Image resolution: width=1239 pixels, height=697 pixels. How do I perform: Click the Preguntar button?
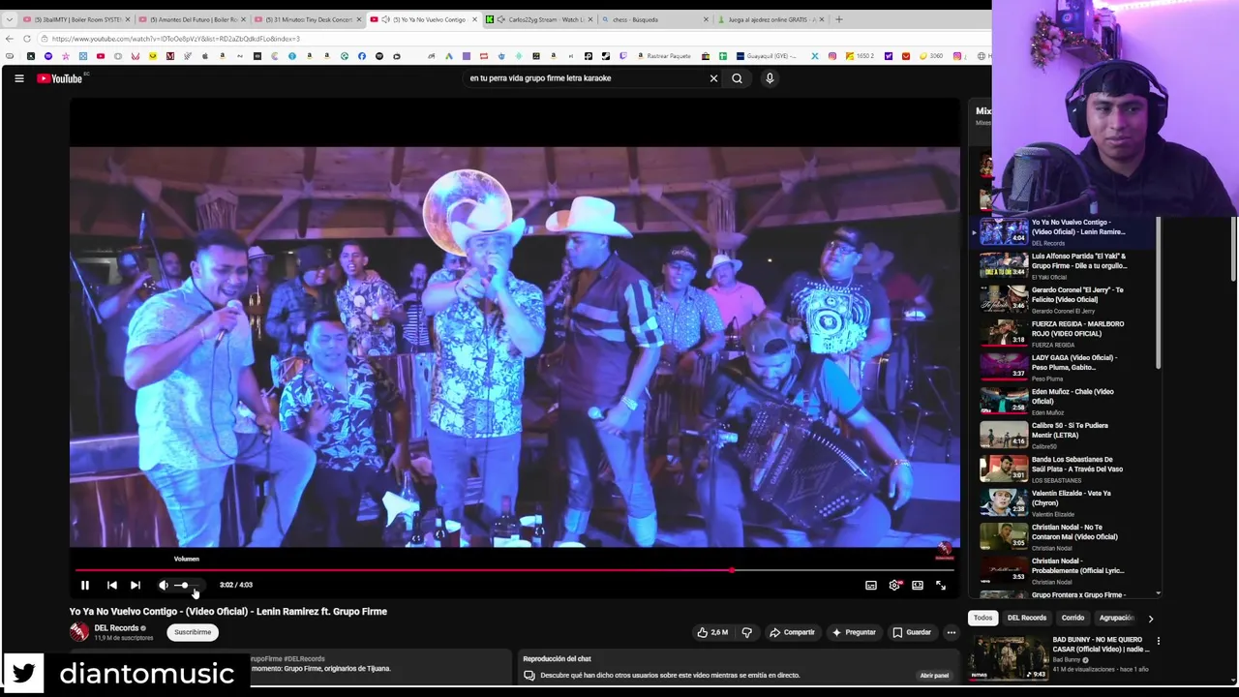854,632
